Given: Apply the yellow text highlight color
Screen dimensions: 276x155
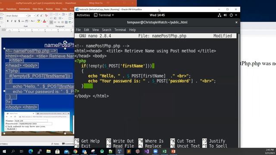Looking at the screenshot, I should 38,21.
